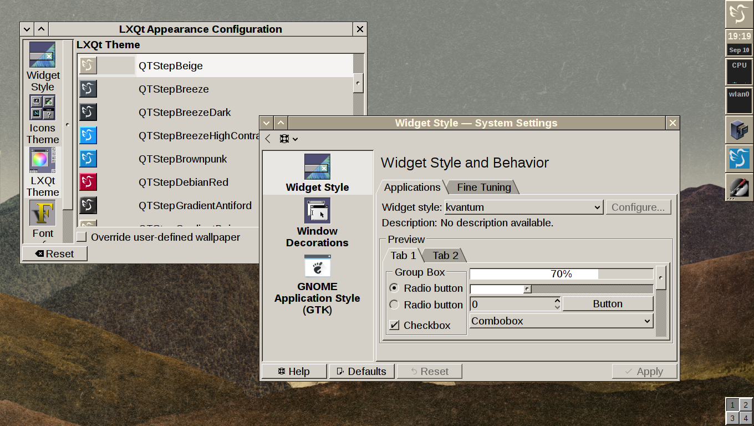Click the LXQt theme list scrollbar handle
The image size is (754, 426).
point(358,83)
